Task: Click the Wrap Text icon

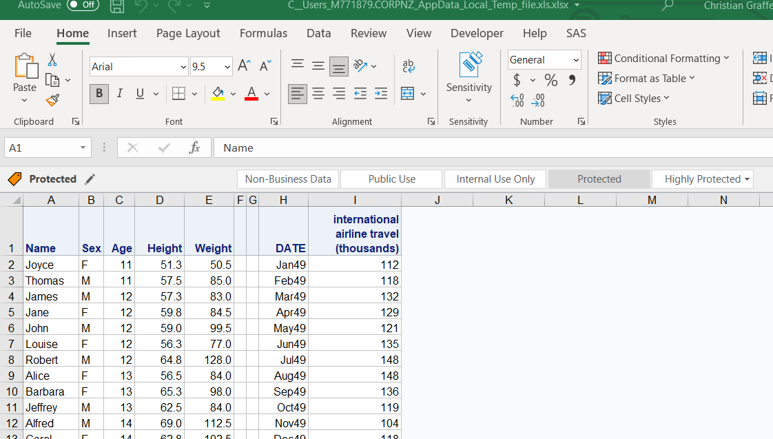Action: [x=409, y=66]
